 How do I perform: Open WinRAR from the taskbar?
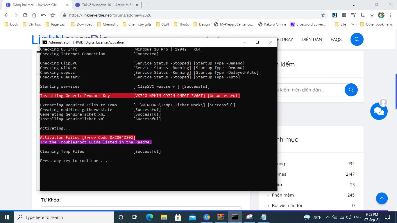point(220,217)
